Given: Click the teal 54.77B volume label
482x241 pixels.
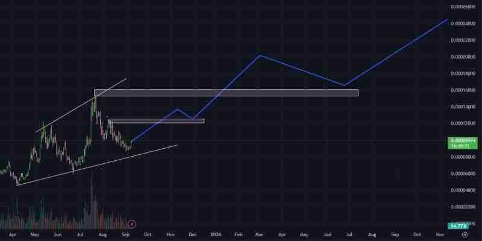Looking at the screenshot, I should [455, 226].
